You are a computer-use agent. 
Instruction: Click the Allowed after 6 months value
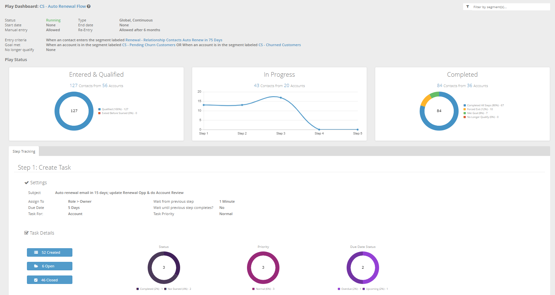tap(140, 30)
